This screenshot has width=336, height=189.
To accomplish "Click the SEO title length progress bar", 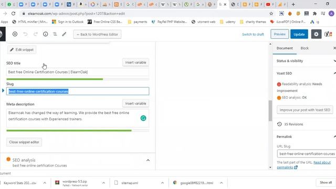I will coord(78,79).
